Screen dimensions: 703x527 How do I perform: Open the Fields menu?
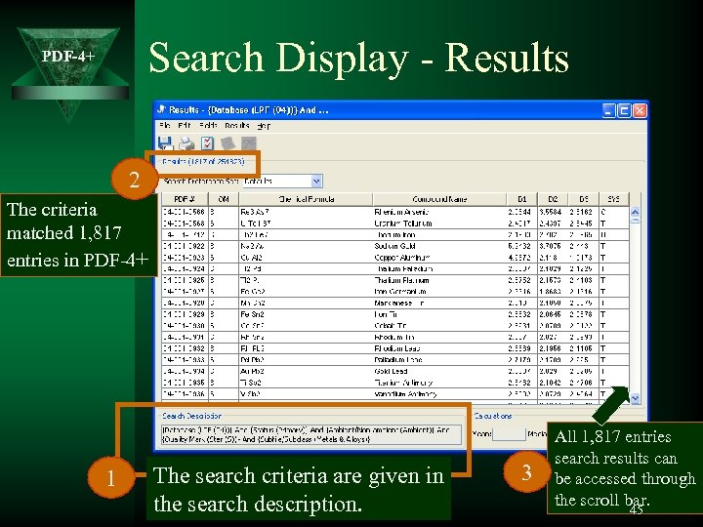pos(208,126)
